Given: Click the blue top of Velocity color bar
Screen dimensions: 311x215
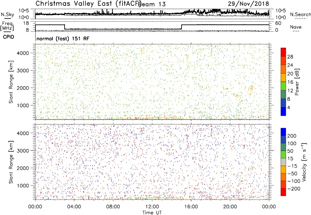Looking at the screenshot, I should point(283,132).
